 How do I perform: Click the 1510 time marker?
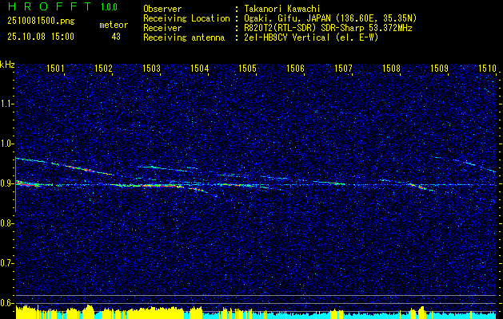click(487, 68)
